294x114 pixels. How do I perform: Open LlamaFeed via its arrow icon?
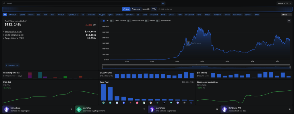(216, 109)
